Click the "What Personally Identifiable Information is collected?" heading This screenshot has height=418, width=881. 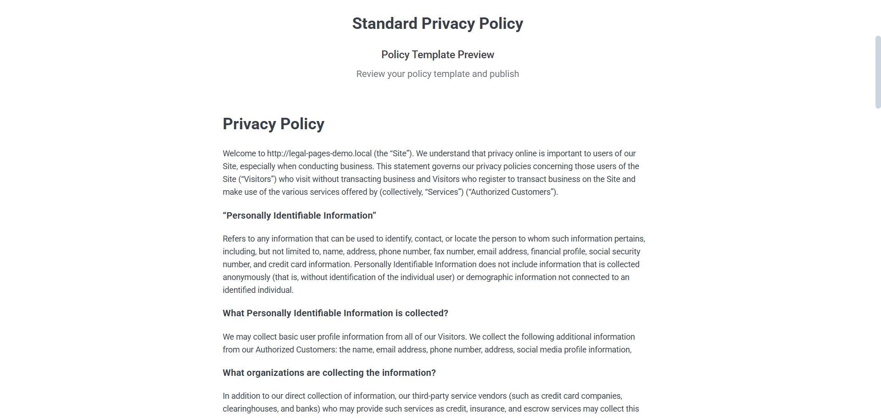[x=335, y=313]
